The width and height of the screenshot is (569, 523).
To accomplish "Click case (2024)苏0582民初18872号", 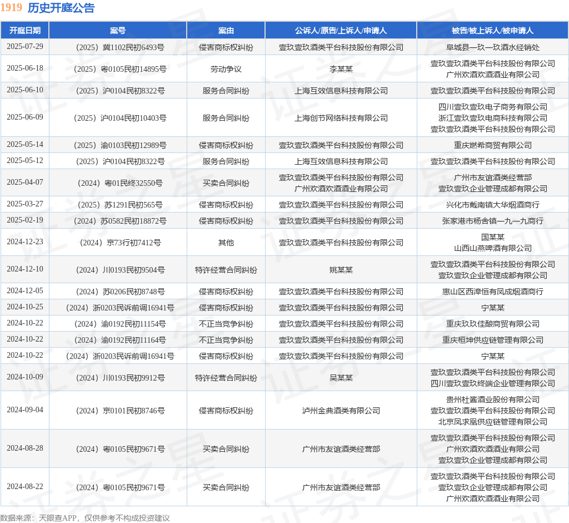I will coord(120,221).
